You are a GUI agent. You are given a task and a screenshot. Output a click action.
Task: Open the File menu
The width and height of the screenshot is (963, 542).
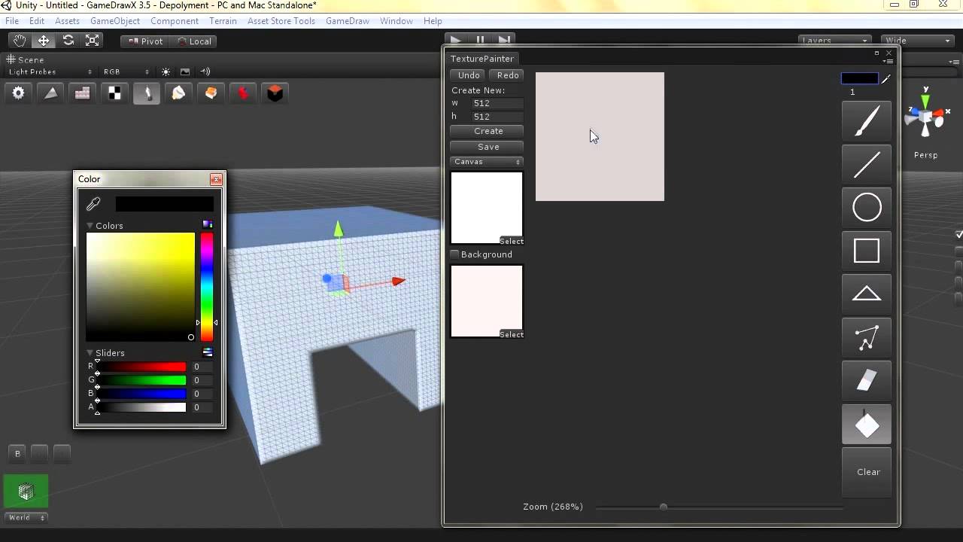tap(12, 21)
